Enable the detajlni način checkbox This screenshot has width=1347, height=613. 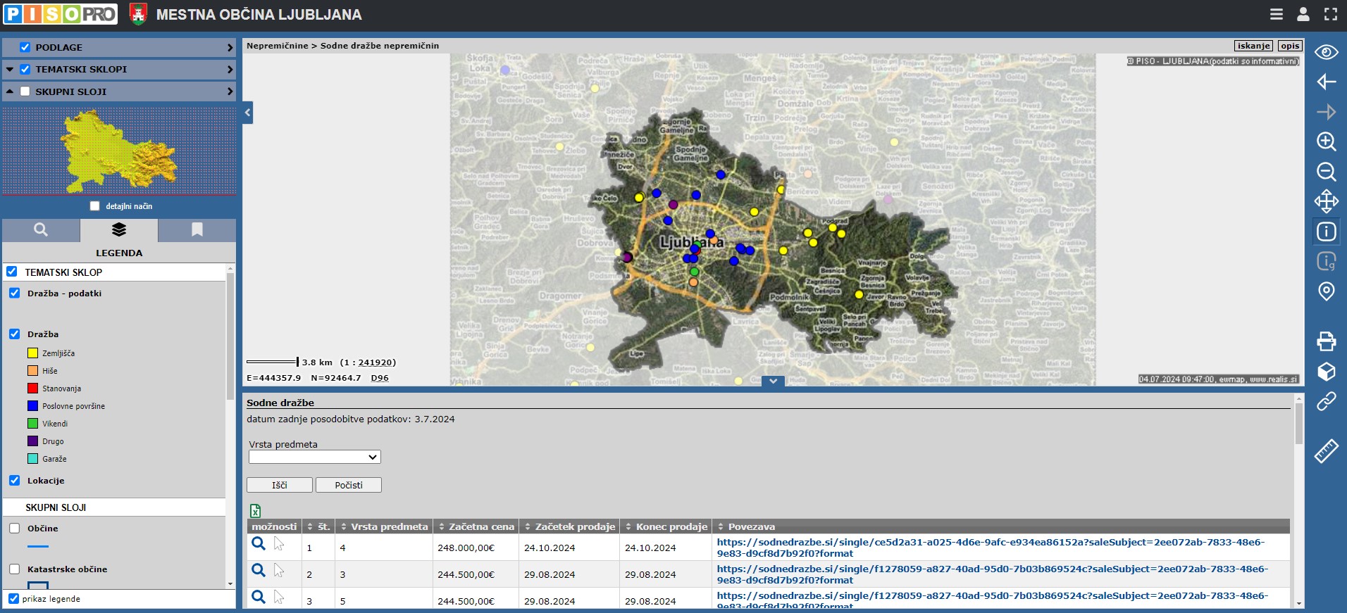pyautogui.click(x=95, y=206)
